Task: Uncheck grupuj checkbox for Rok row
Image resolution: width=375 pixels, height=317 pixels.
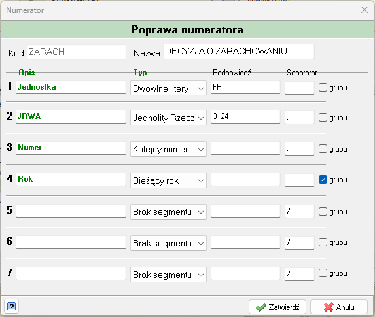Action: (323, 180)
